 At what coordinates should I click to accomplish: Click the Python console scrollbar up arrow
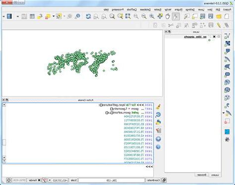[x=4, y=105]
